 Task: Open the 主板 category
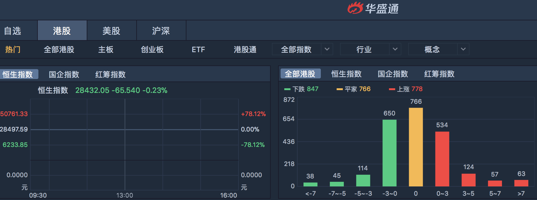click(x=106, y=50)
